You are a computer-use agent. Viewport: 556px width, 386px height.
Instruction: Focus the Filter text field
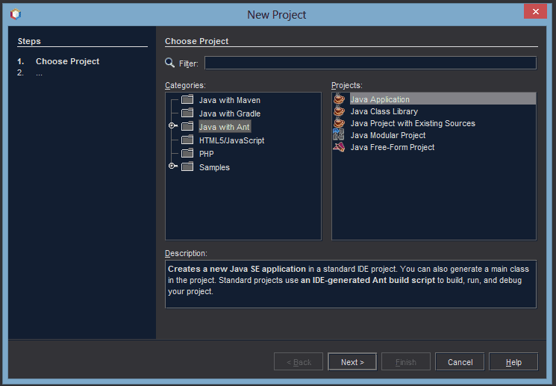(370, 63)
